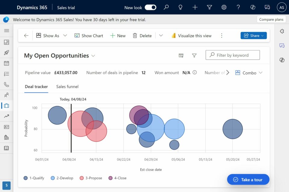Select the Deal tracker tab

tap(36, 87)
